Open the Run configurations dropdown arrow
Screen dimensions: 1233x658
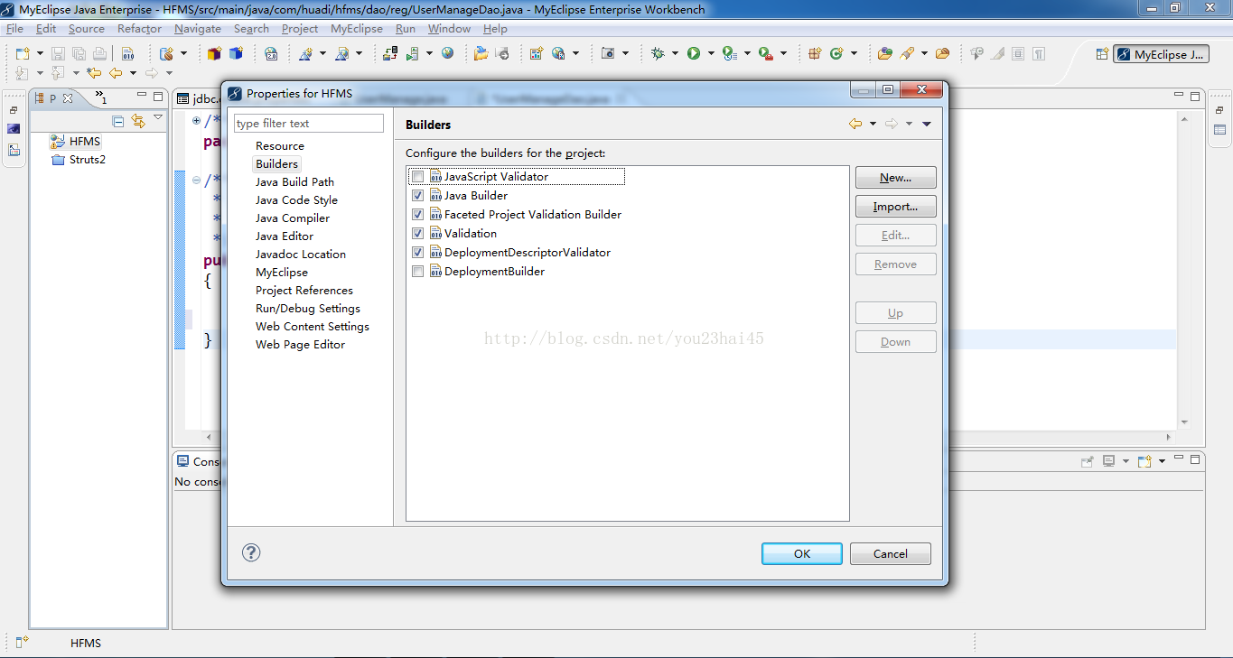click(710, 54)
